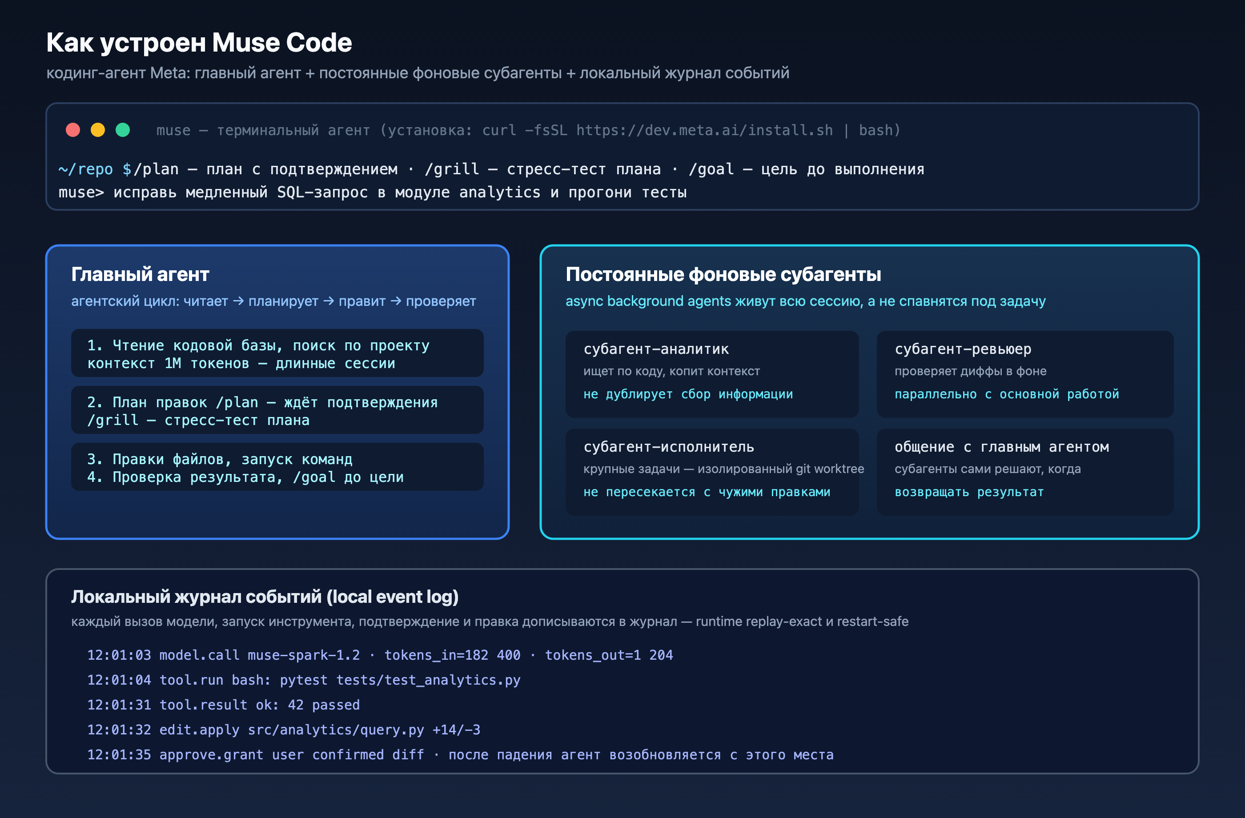Click the 'Главный агент' heading

[140, 274]
